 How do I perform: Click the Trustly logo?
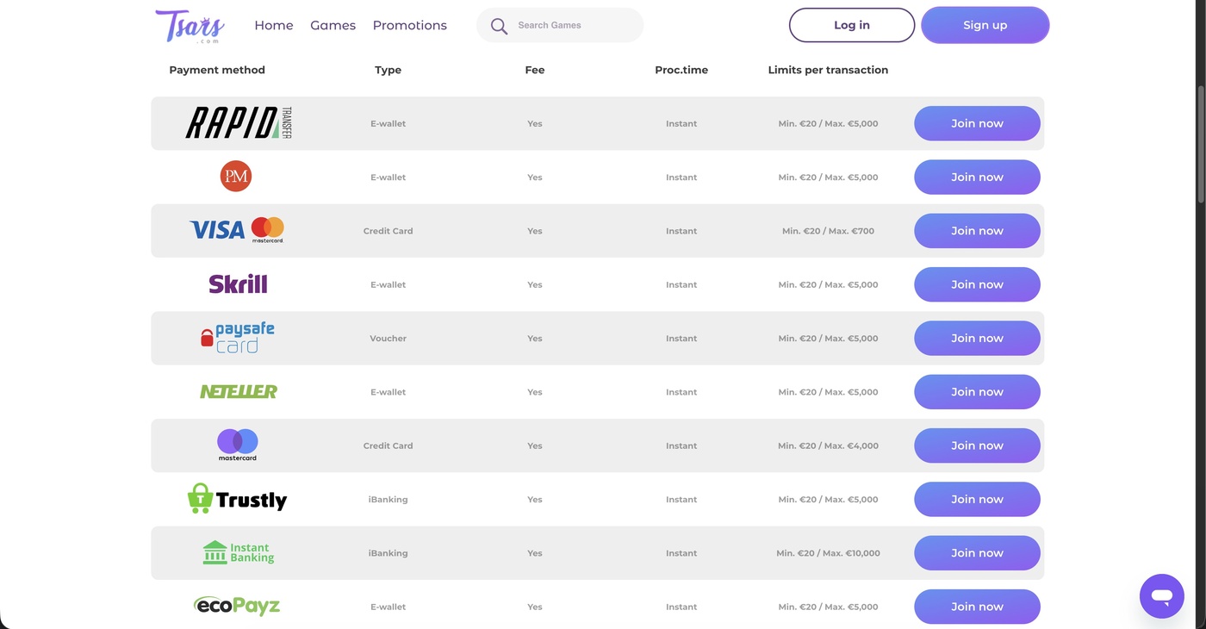237,499
